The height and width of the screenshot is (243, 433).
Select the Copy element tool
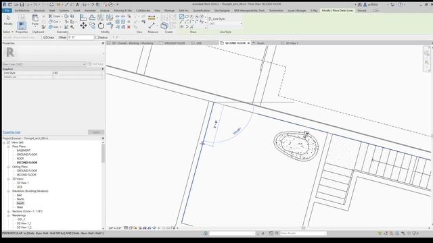pos(92,26)
